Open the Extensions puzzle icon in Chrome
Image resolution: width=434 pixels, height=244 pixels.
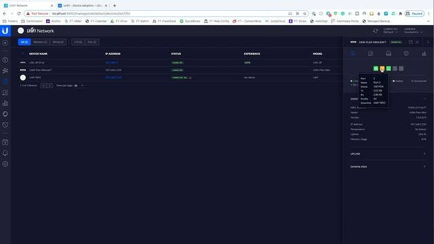(400, 14)
